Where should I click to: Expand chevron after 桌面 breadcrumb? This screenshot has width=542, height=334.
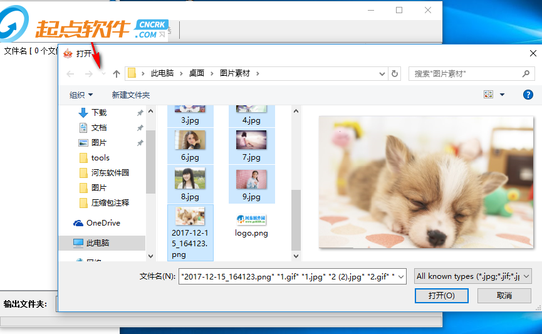[212, 74]
